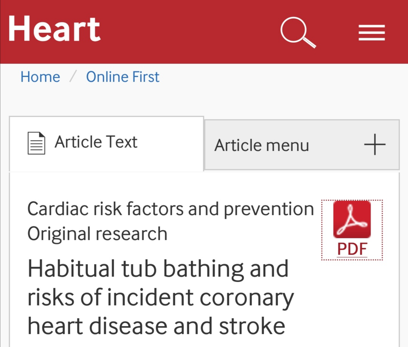Image resolution: width=408 pixels, height=347 pixels.
Task: Click the "Original research" article type label
Action: point(97,234)
